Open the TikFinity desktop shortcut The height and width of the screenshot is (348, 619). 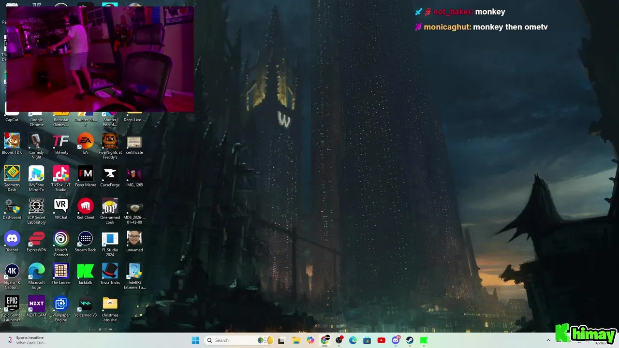(61, 145)
